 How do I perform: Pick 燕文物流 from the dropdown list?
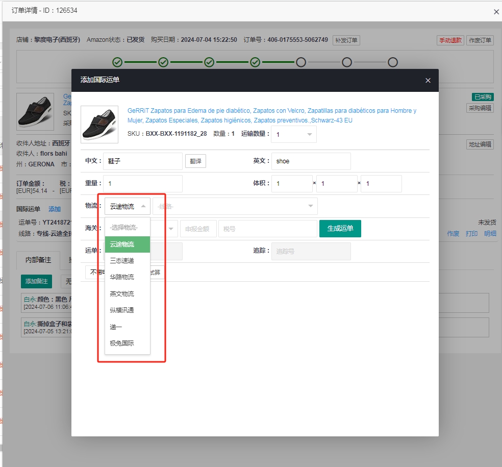[x=122, y=294]
